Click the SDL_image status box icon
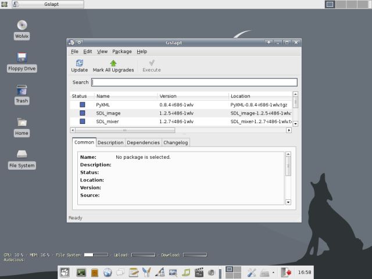Image resolution: width=372 pixels, height=279 pixels. point(83,113)
